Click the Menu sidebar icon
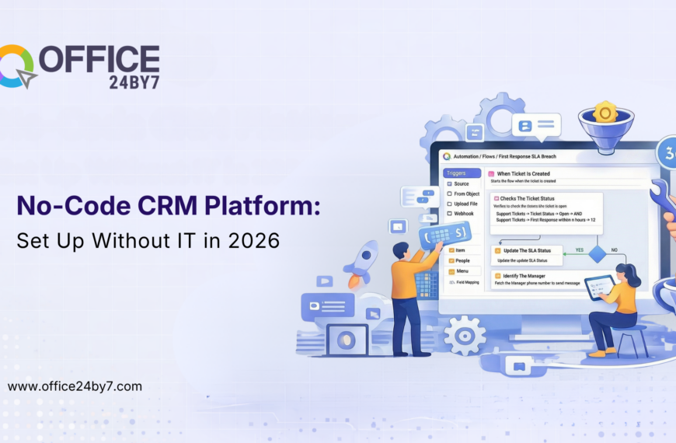Screen dimensions: 676x443 click(451, 271)
